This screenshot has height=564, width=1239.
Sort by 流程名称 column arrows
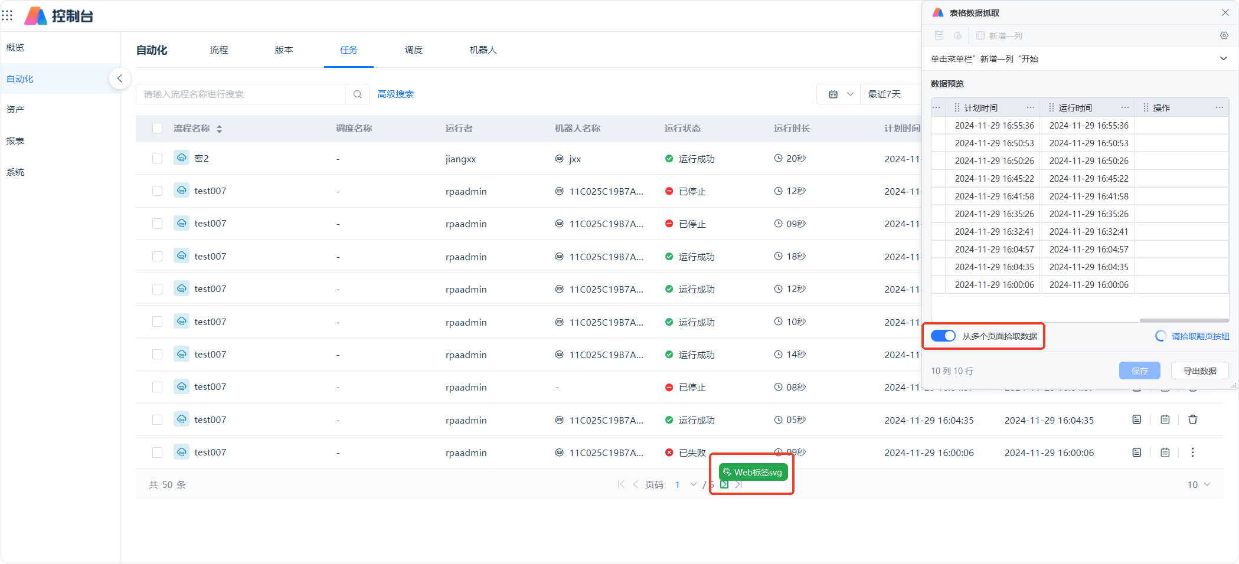pos(219,129)
